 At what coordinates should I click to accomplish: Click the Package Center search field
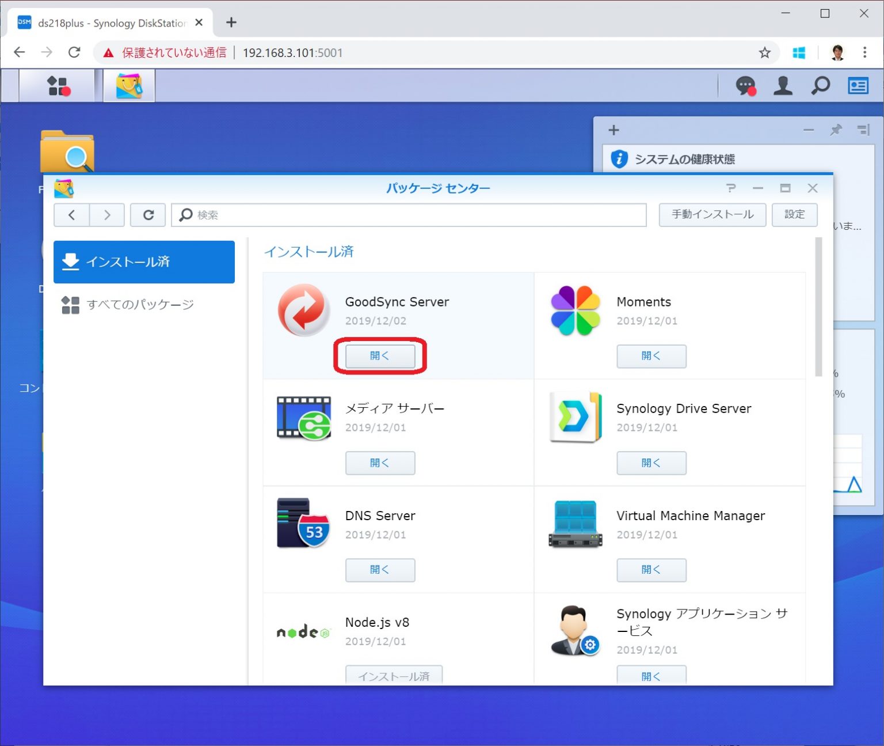coord(409,215)
